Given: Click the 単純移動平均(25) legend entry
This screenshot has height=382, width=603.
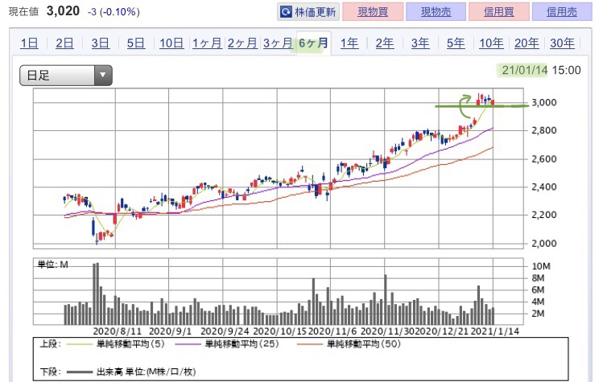Looking at the screenshot, I should [227, 343].
